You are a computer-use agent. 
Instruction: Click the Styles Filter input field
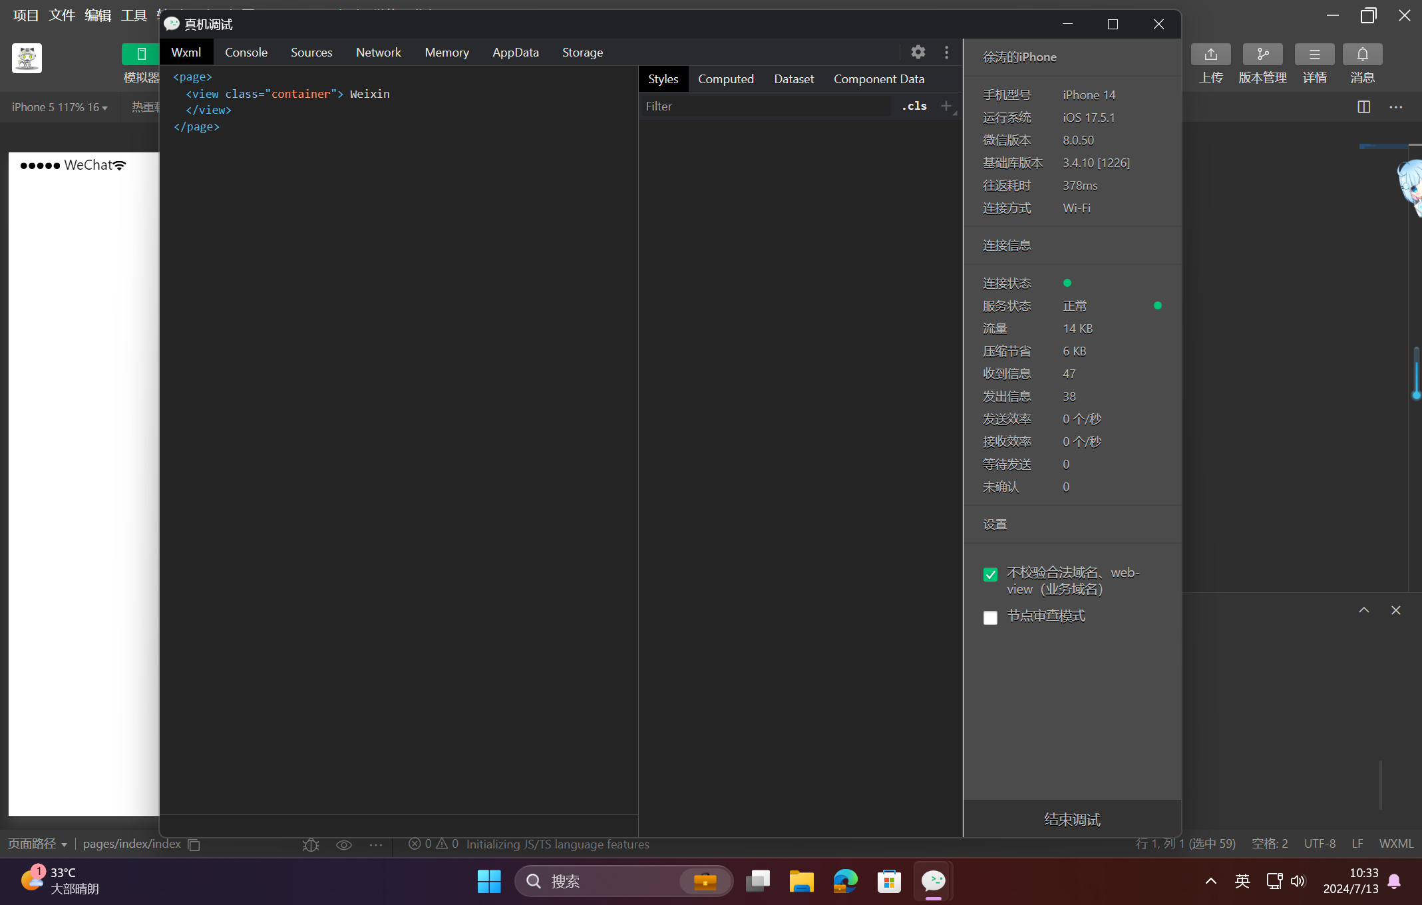(765, 106)
